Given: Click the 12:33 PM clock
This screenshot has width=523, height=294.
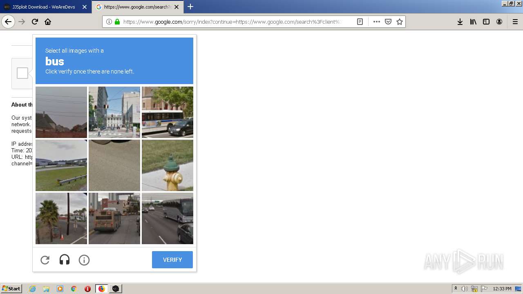Looking at the screenshot, I should 502,289.
